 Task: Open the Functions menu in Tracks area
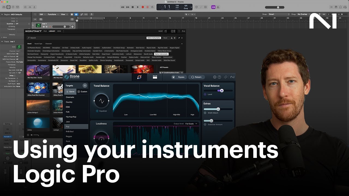click(53, 14)
